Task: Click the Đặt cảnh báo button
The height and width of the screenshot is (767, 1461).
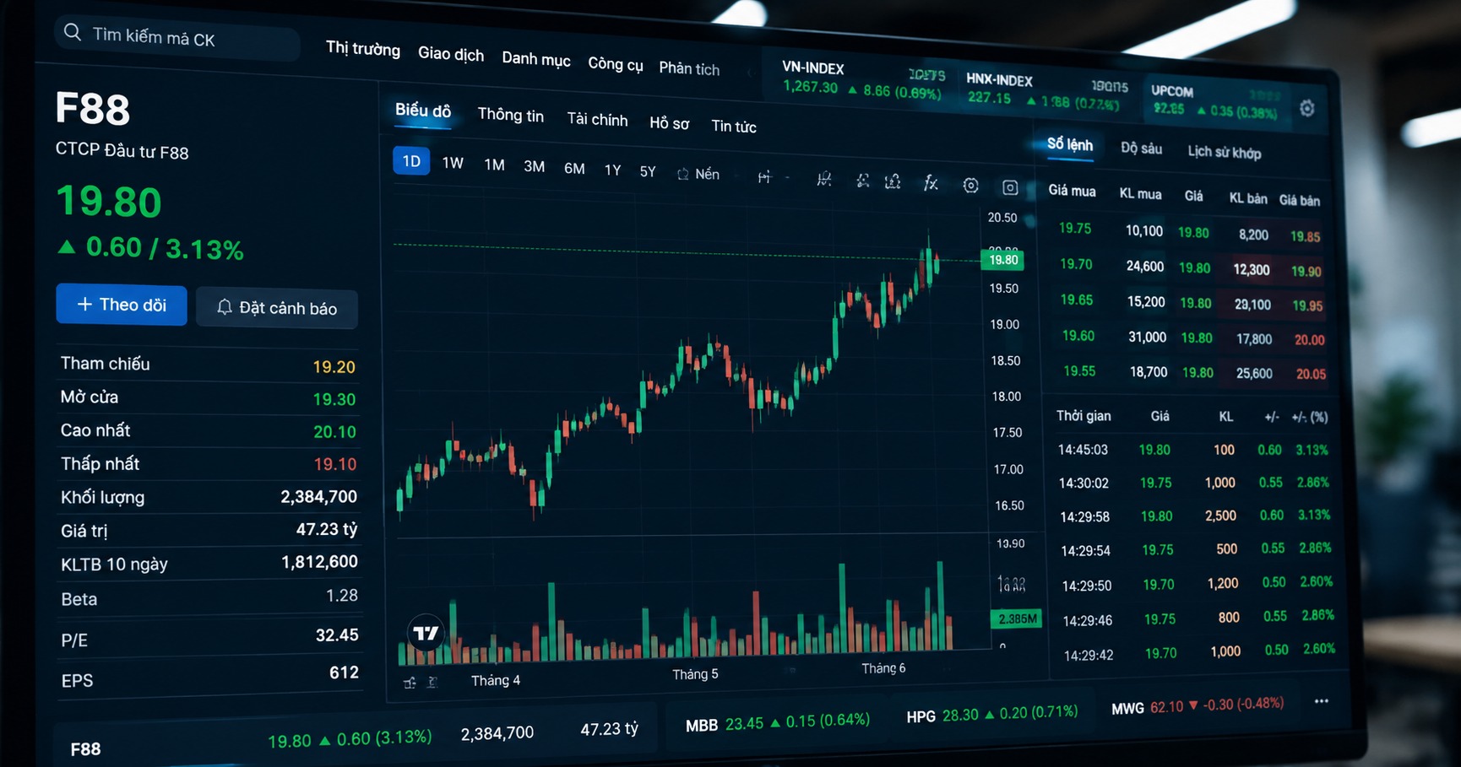Action: pyautogui.click(x=277, y=308)
